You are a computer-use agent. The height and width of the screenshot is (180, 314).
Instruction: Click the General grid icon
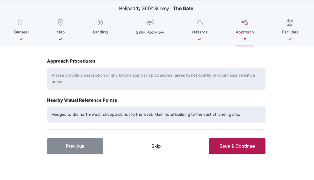(21, 22)
